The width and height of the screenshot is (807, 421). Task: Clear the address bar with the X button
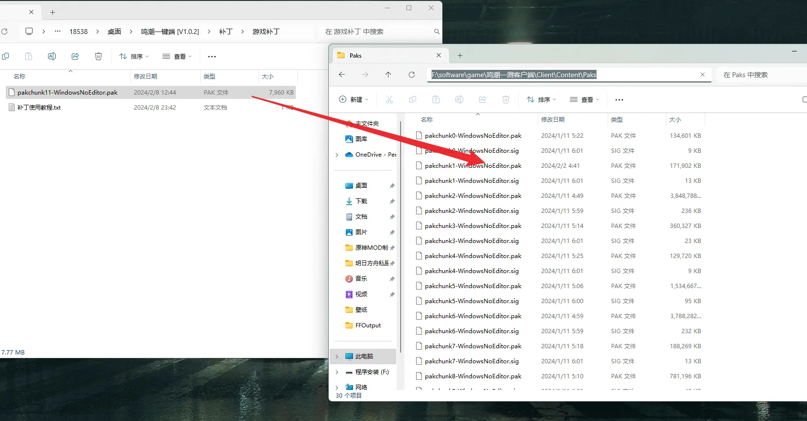pos(702,75)
